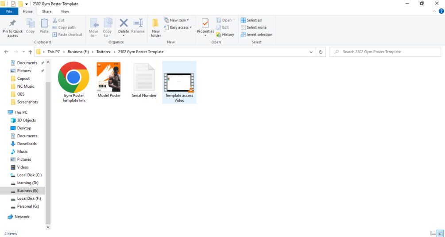The image size is (445, 237).
Task: Click Business (E:) in the address path
Action: coord(78,52)
